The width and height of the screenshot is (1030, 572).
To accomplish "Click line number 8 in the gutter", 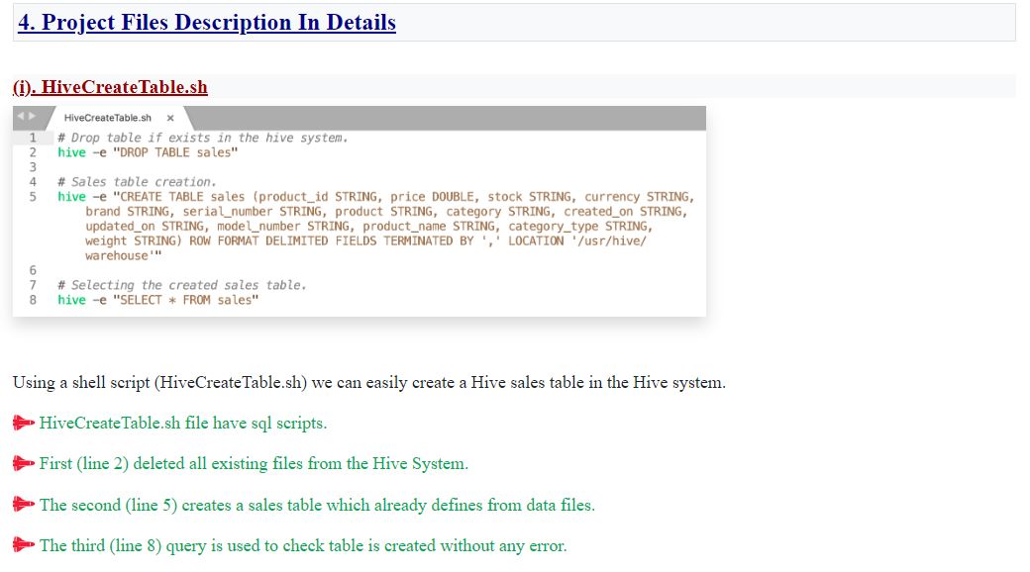I will [33, 300].
